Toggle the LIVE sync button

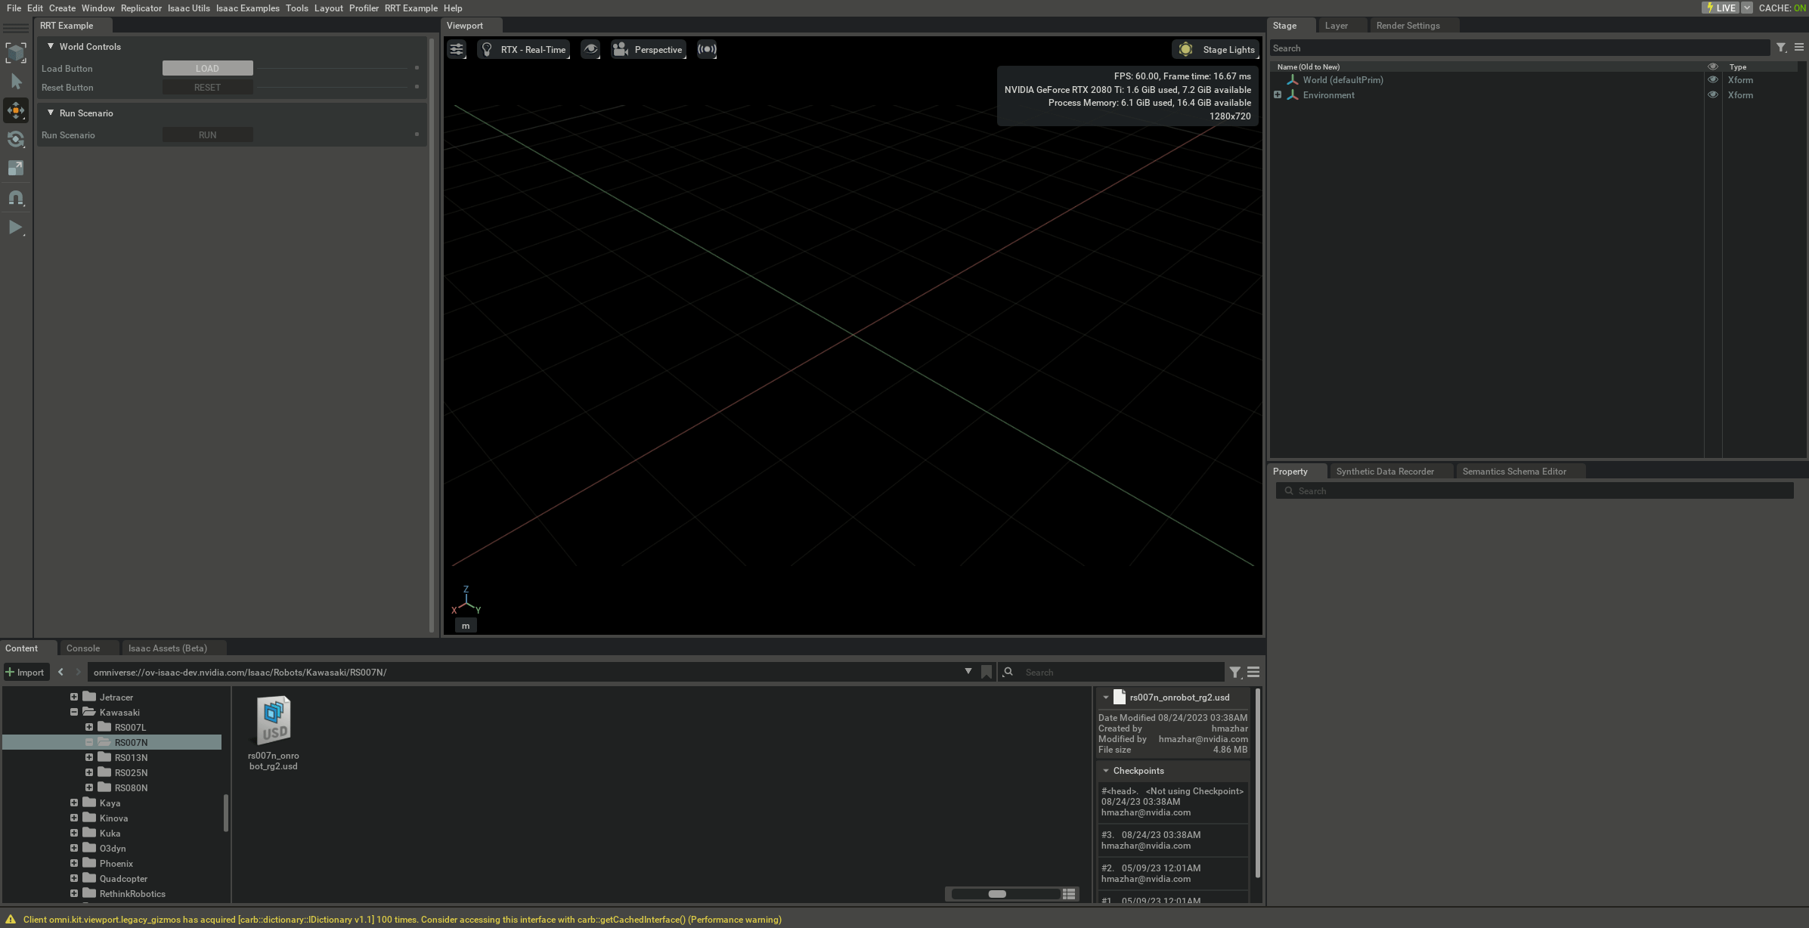[x=1721, y=8]
